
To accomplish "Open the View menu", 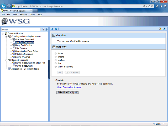I will tap(15, 15).
